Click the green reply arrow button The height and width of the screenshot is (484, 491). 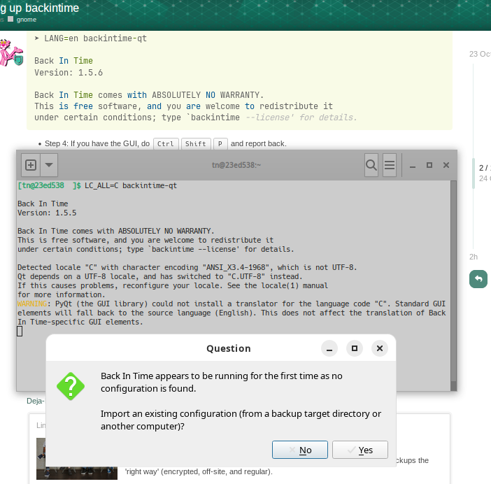pyautogui.click(x=478, y=279)
